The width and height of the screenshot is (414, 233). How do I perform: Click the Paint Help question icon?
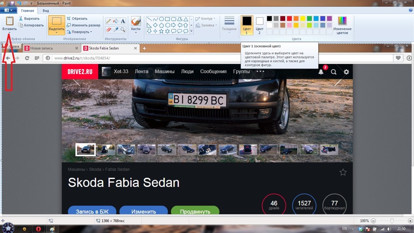(x=410, y=10)
